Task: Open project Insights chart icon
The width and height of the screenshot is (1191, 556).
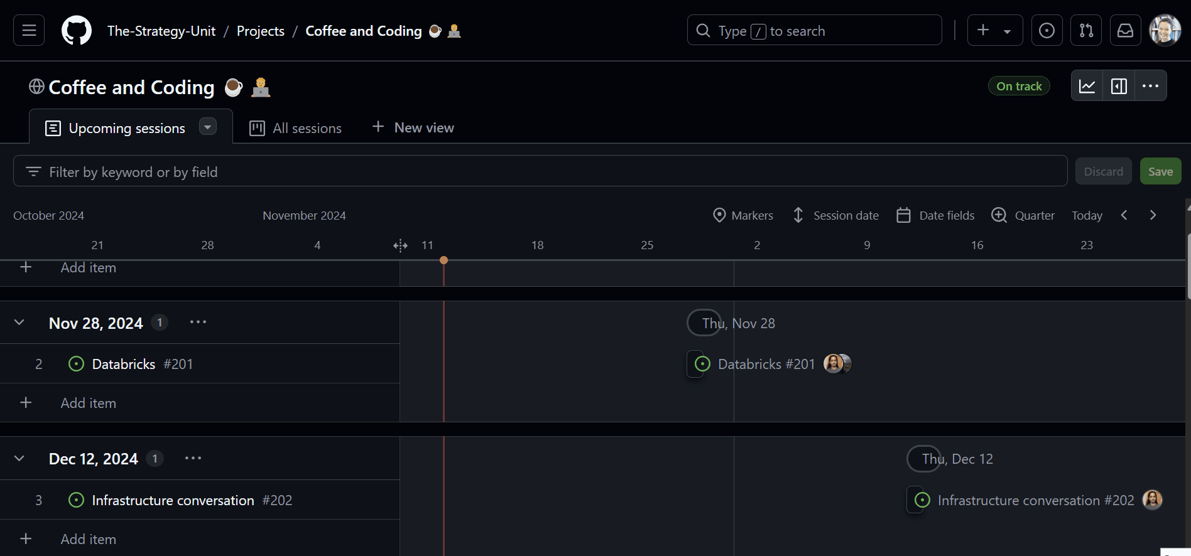Action: (1087, 86)
